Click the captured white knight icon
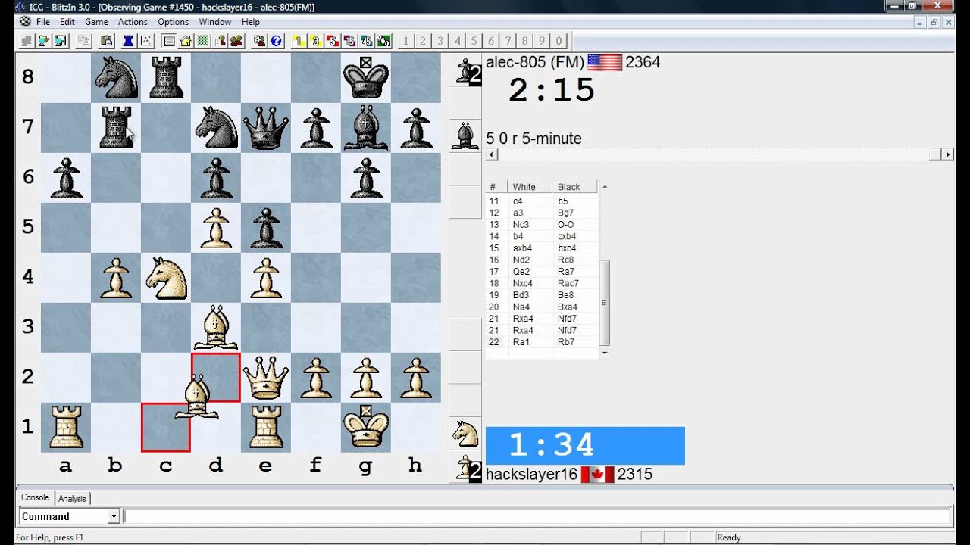The image size is (970, 545). click(465, 433)
